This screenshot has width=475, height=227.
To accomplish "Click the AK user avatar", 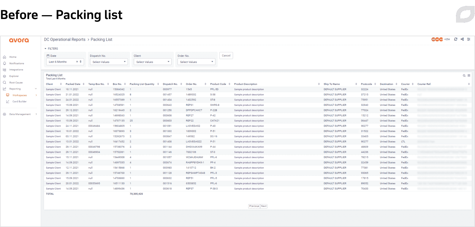I will click(x=437, y=39).
